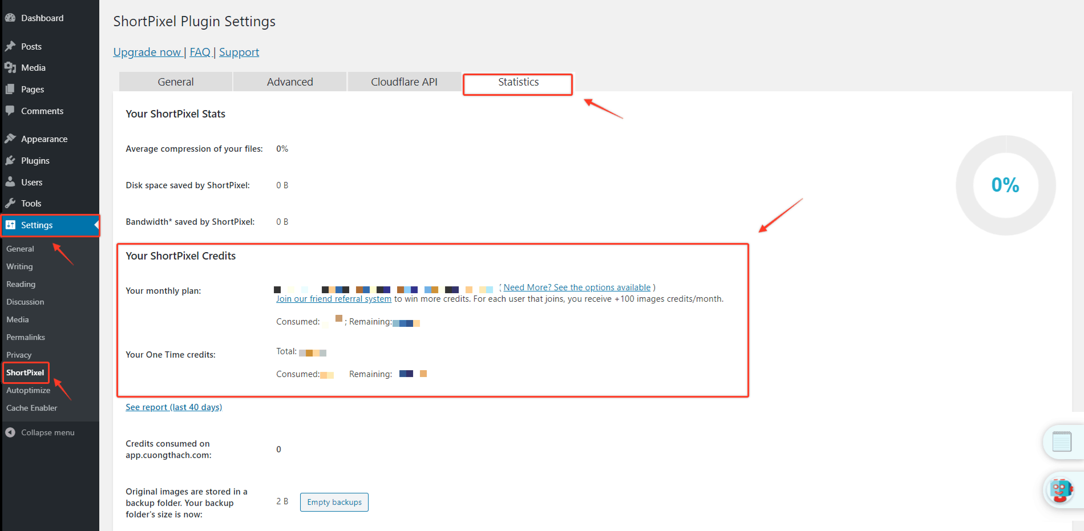
Task: Click the Pages document icon
Action: click(x=10, y=89)
